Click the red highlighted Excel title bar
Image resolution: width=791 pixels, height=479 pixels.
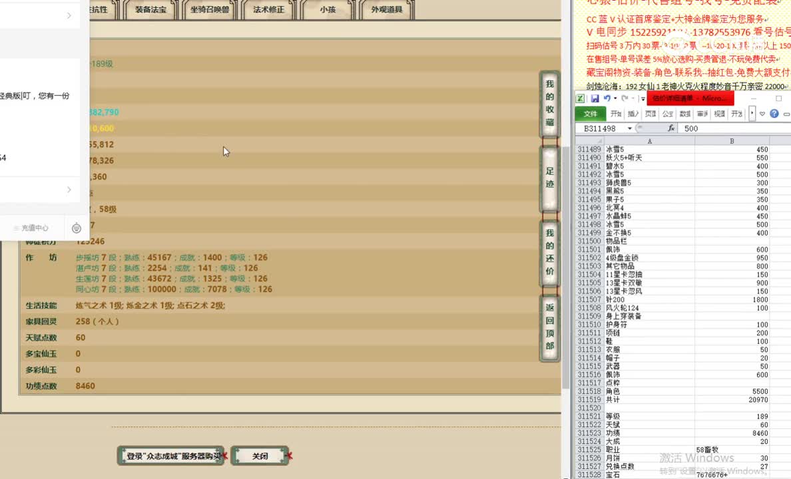pyautogui.click(x=689, y=98)
